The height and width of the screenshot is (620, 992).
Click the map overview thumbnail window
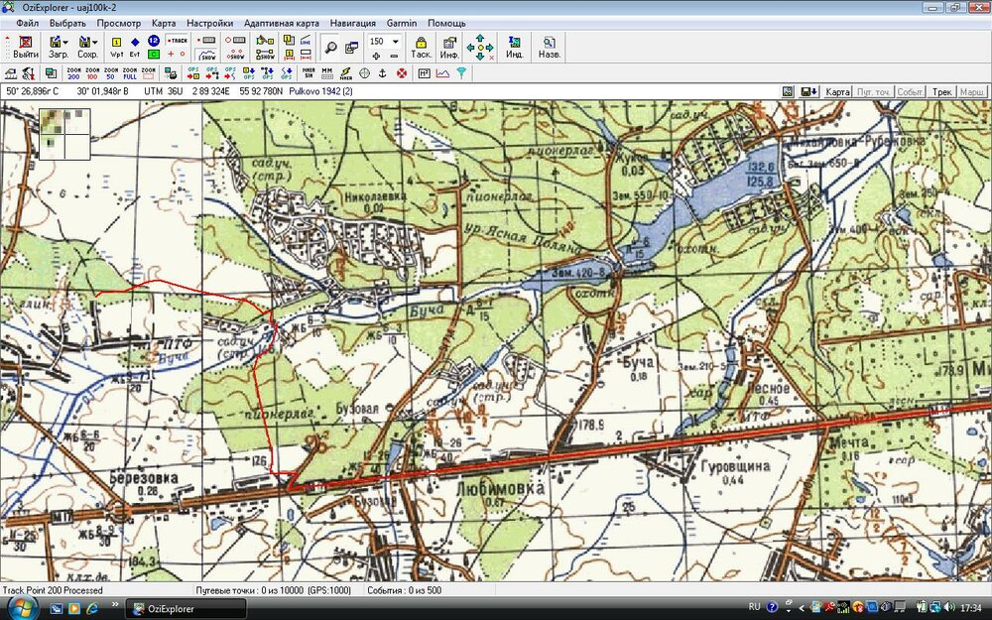(x=65, y=134)
